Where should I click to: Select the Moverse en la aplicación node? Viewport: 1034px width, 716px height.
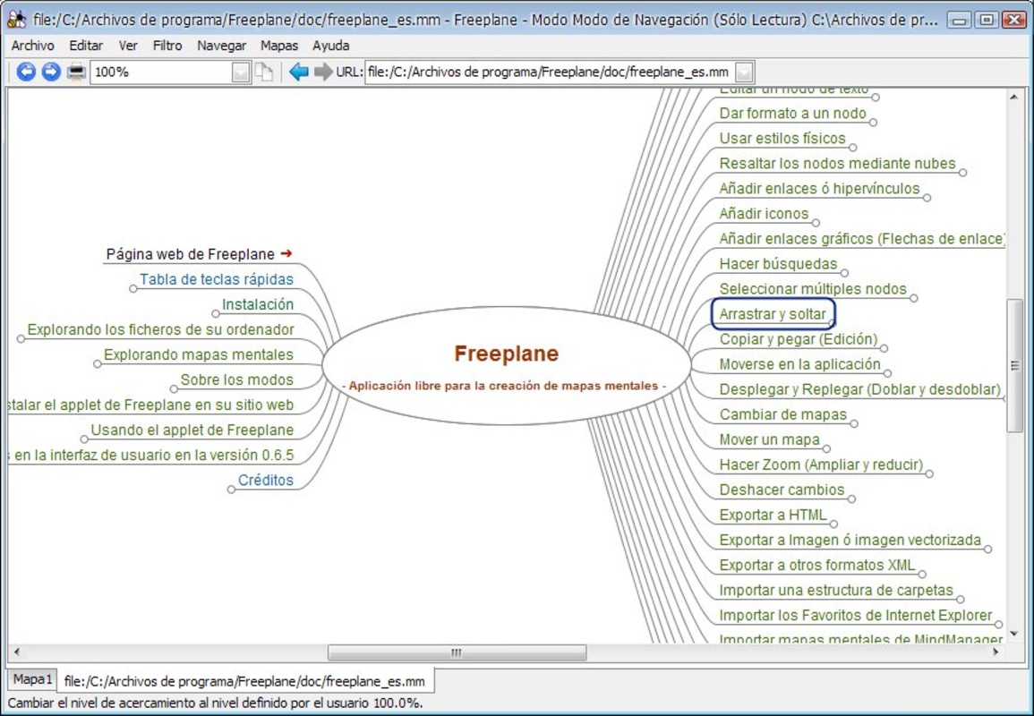(x=800, y=364)
